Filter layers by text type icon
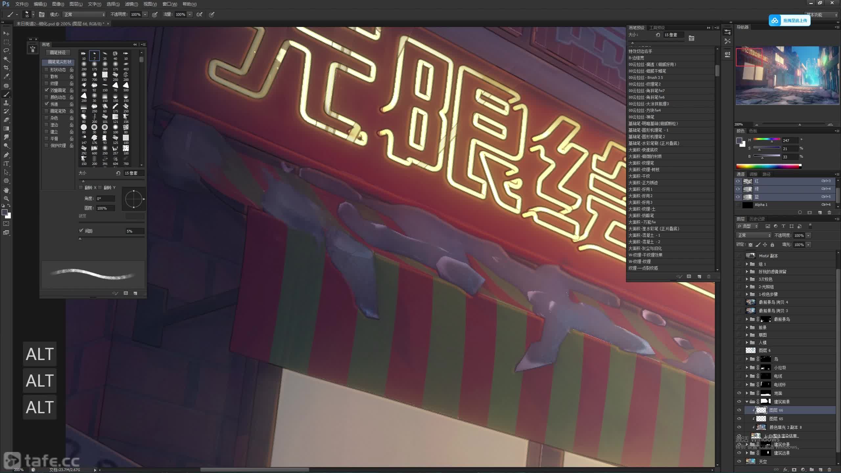Screen dimensions: 841x473 (784, 226)
